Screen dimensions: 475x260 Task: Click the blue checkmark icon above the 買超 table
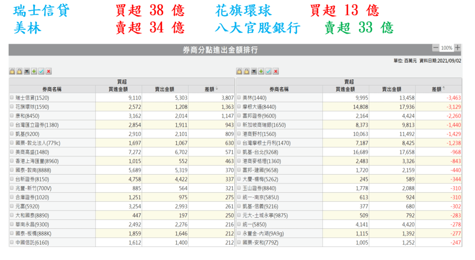[41, 71]
